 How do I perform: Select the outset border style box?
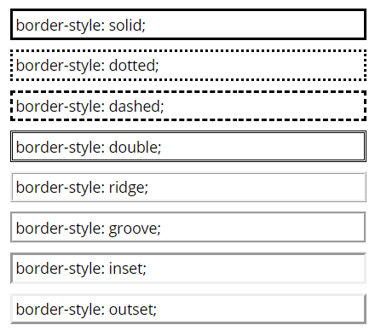coord(188,309)
